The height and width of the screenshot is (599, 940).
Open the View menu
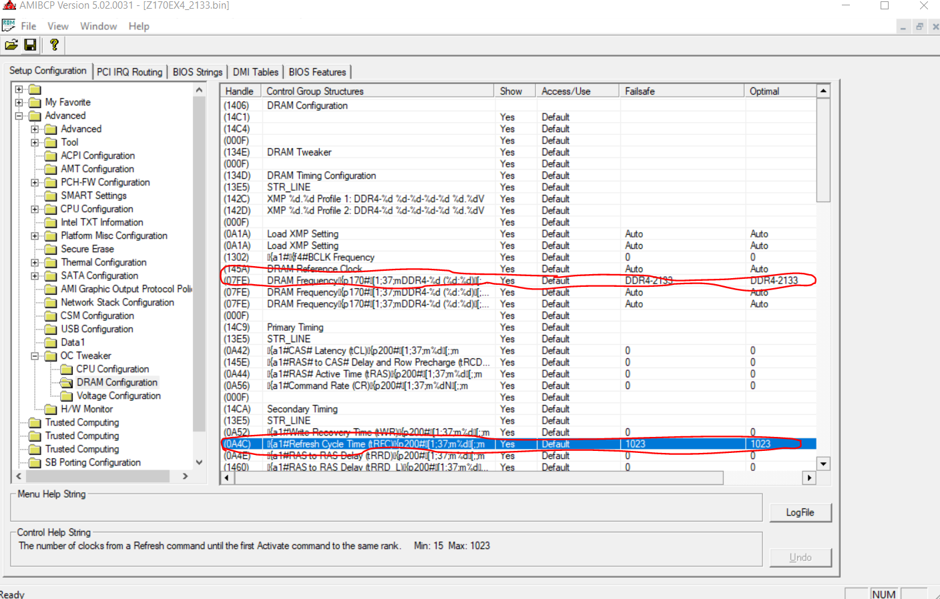(x=58, y=27)
